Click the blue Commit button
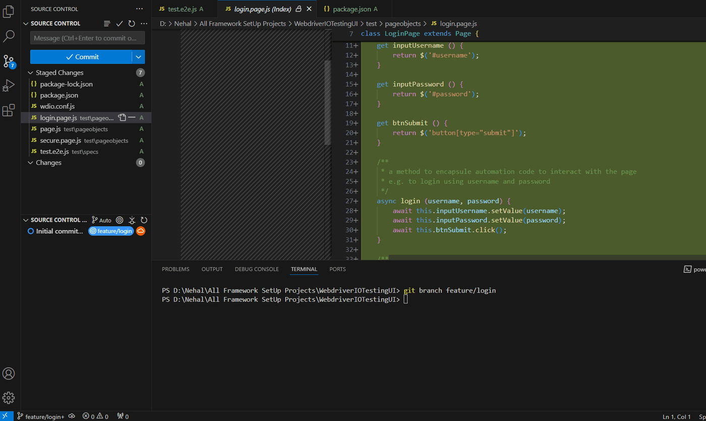The image size is (706, 421). click(81, 57)
